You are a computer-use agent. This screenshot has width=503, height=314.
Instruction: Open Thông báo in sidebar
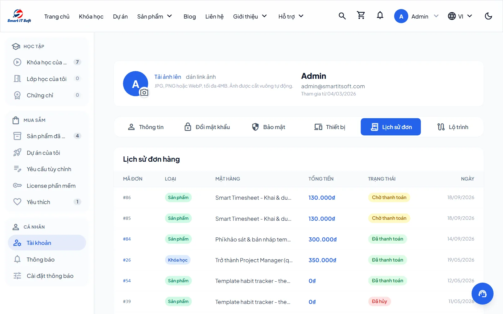pos(47,259)
